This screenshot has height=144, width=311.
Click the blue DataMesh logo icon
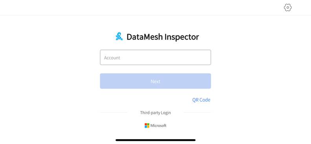tap(119, 36)
